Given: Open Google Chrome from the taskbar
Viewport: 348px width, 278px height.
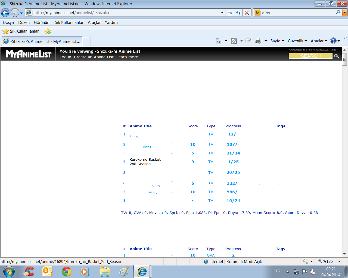Looking at the screenshot, I should 66,271.
